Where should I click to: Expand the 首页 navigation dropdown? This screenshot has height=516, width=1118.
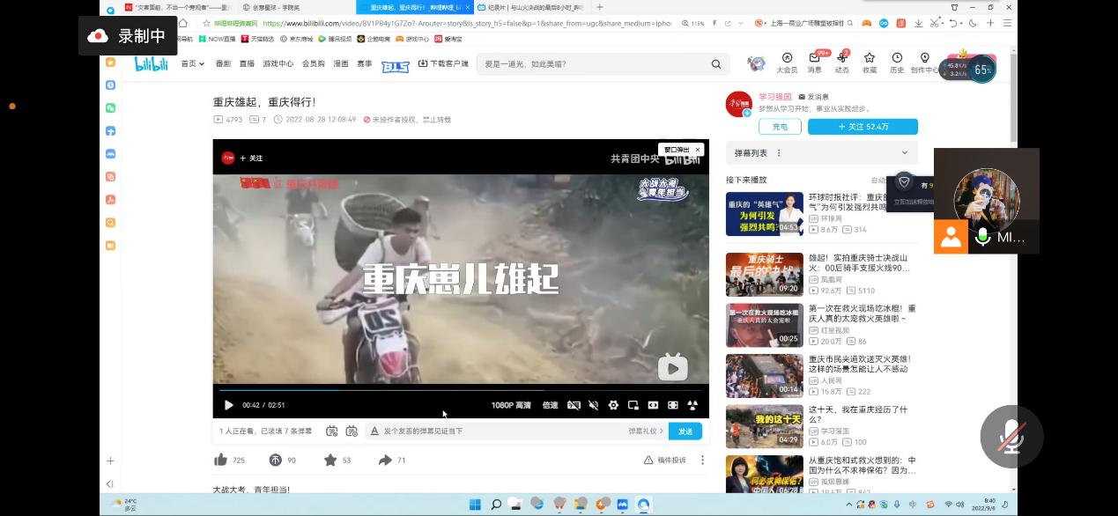pyautogui.click(x=192, y=63)
